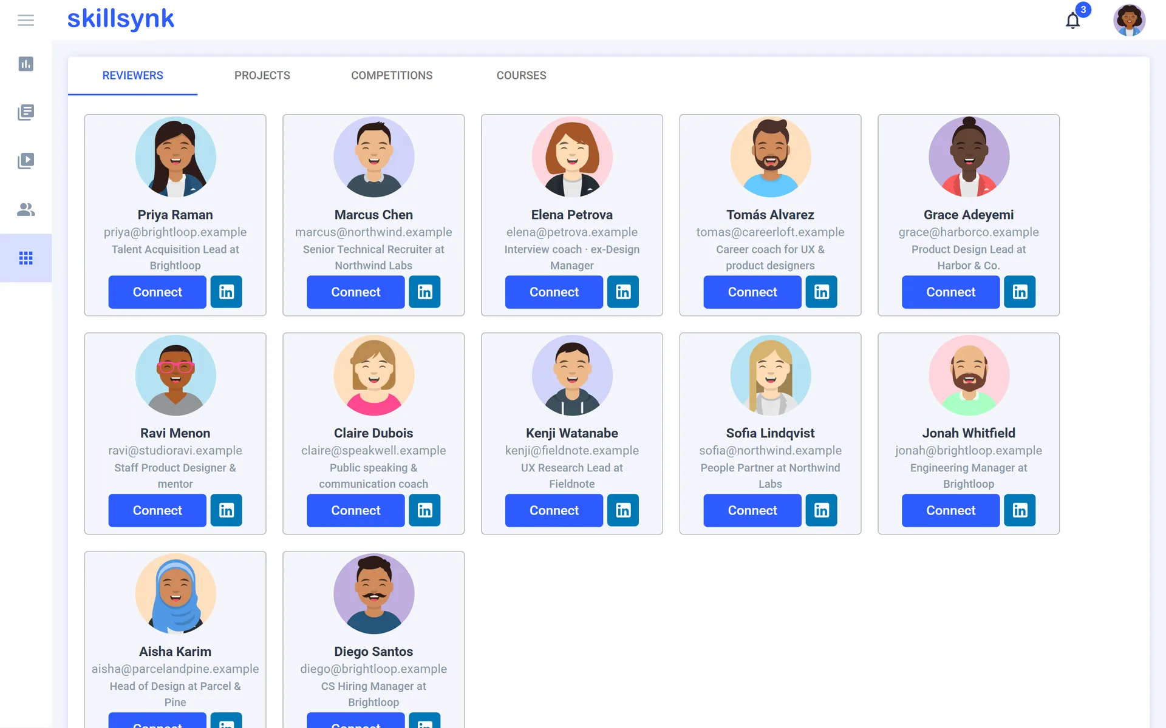This screenshot has height=728, width=1166.
Task: Open Ravi Menon's LinkedIn profile
Action: [227, 510]
